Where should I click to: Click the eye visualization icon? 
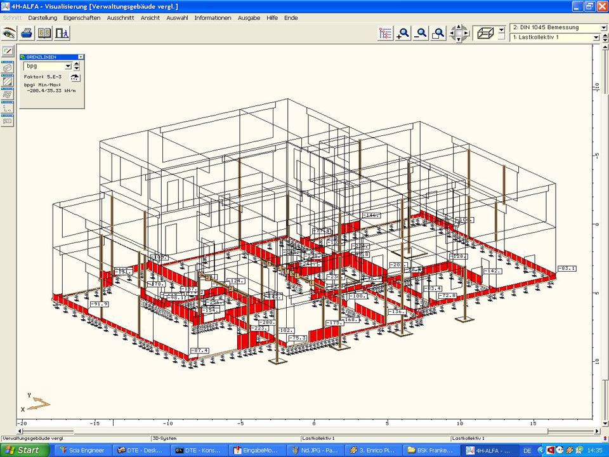pyautogui.click(x=10, y=33)
